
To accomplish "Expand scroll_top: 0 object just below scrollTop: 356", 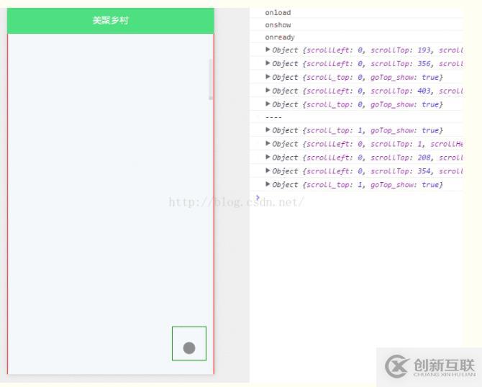I will (268, 77).
